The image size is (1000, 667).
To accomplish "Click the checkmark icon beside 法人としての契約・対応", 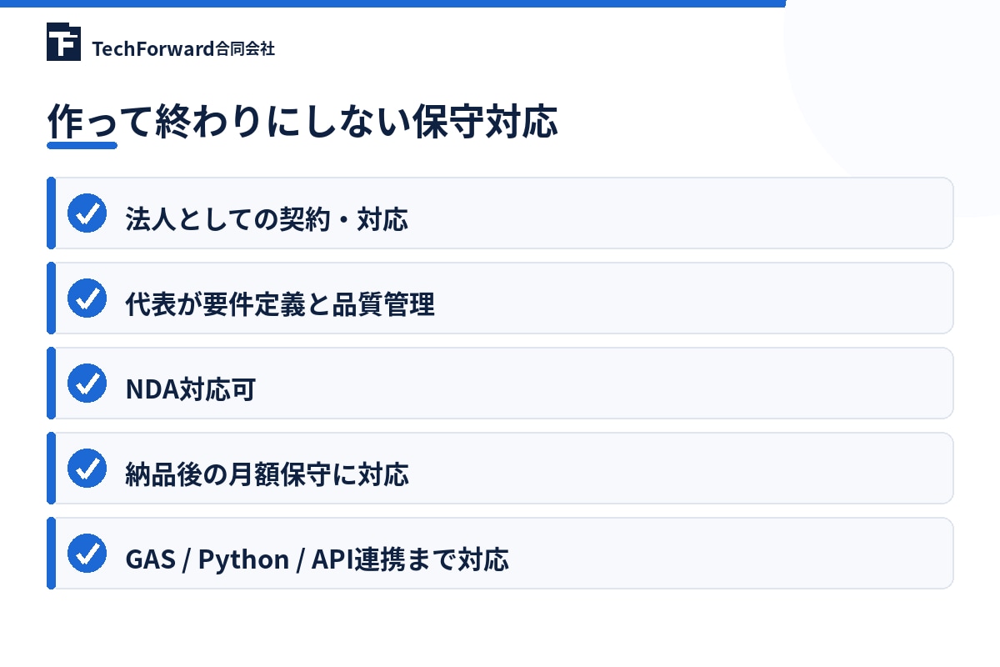I will (87, 213).
